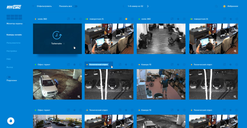Click the gold favorite star on поворотная (1)
This screenshot has width=247, height=128.
[x=126, y=19]
